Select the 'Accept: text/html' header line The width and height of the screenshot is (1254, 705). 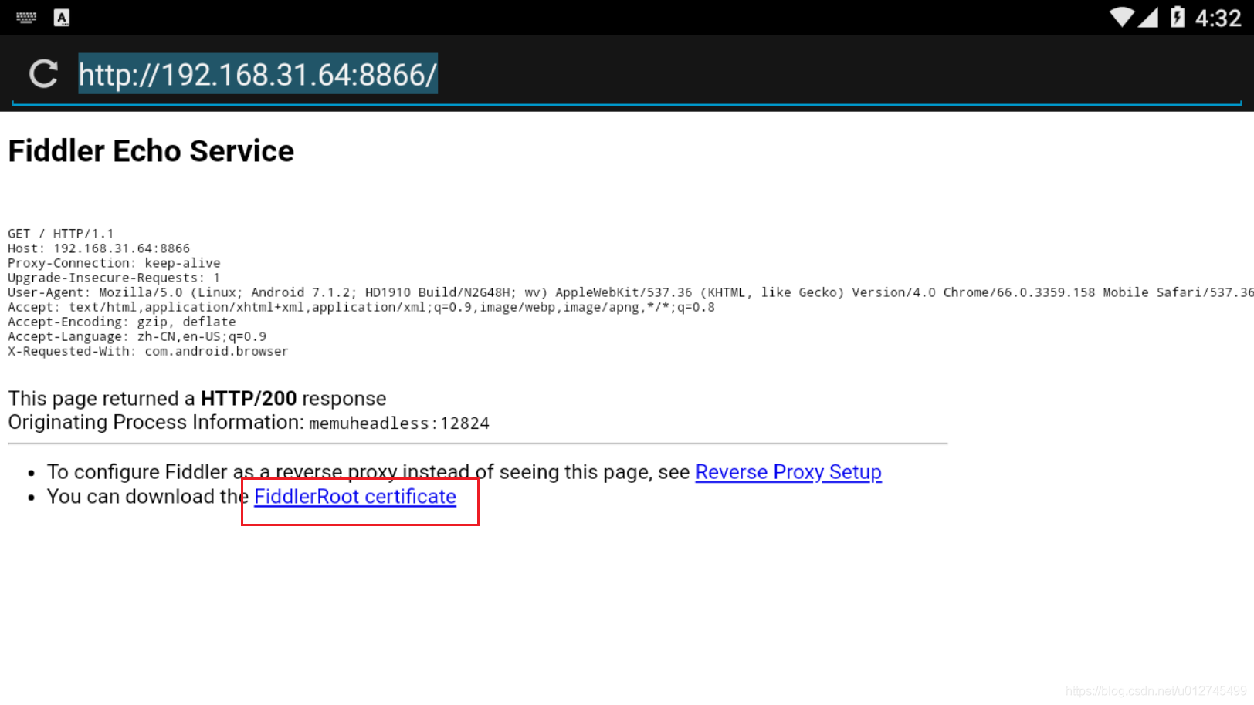pyautogui.click(x=361, y=307)
